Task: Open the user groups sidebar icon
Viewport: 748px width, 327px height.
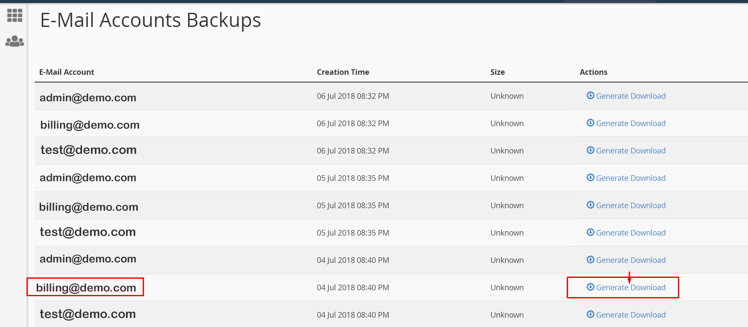Action: (15, 41)
